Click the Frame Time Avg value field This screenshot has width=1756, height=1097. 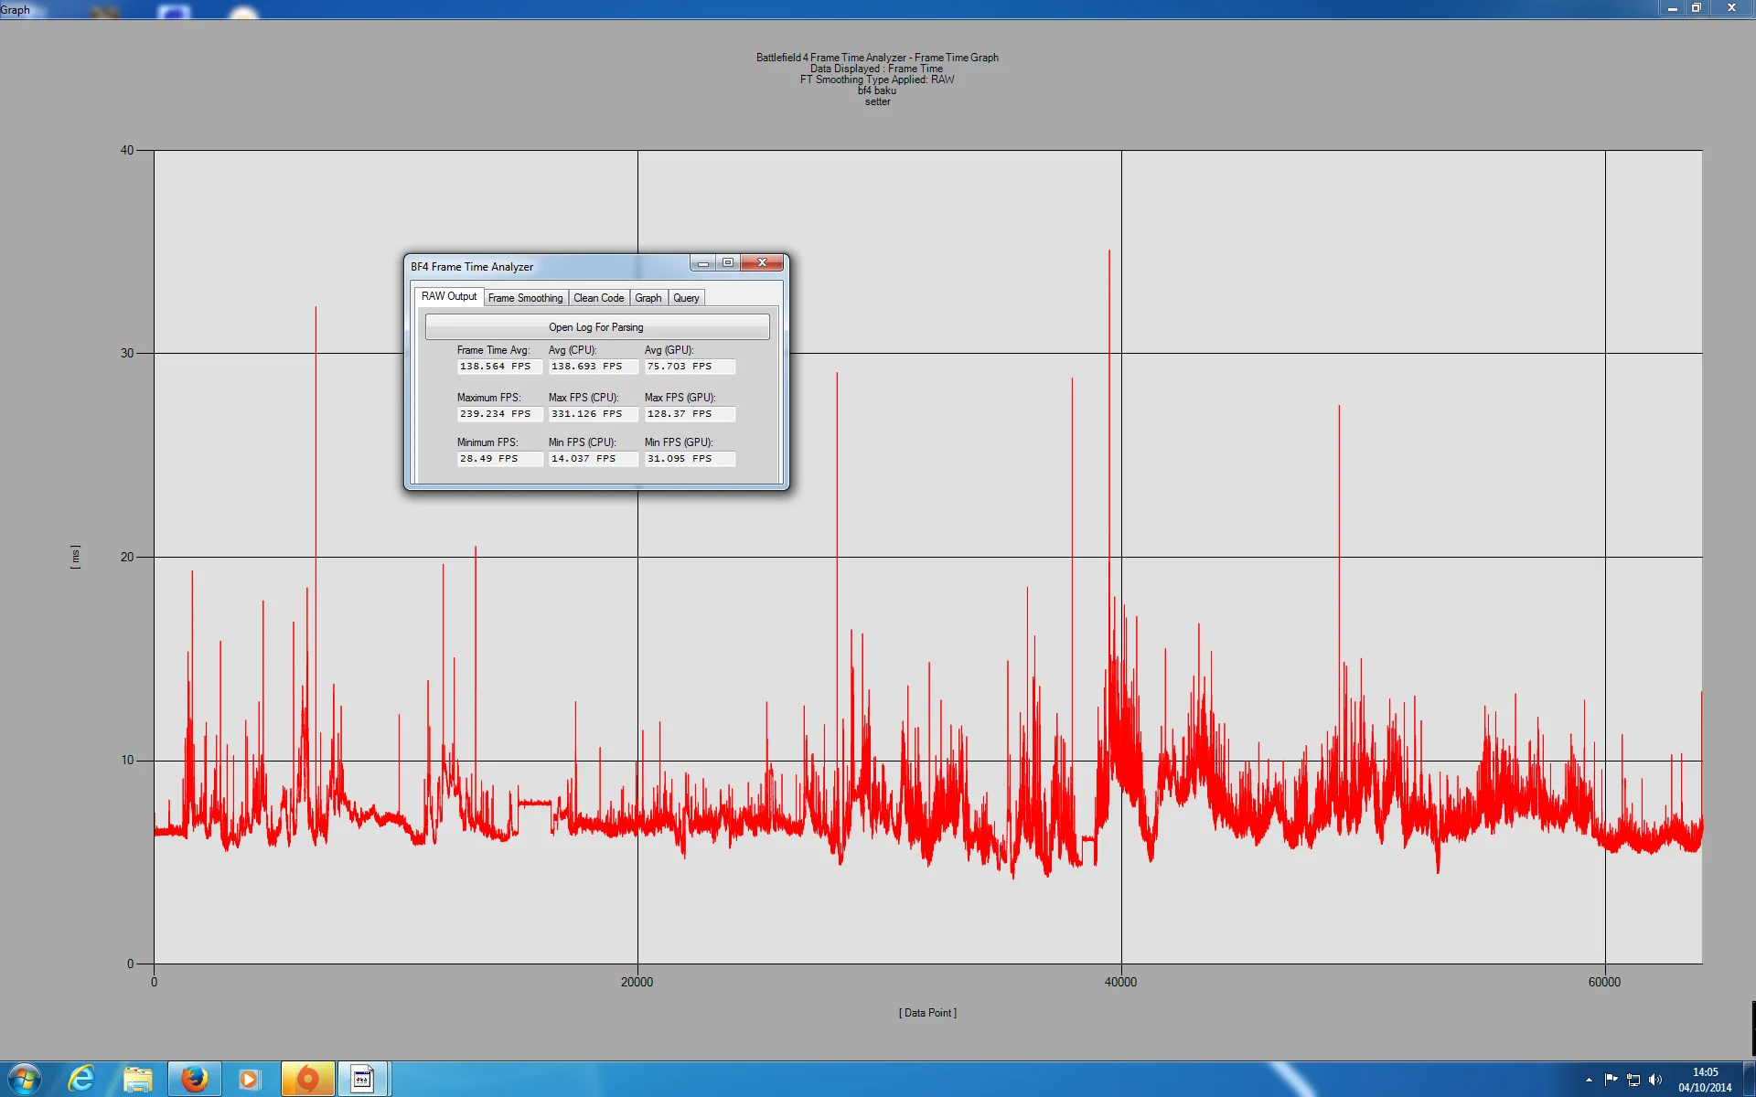499,367
